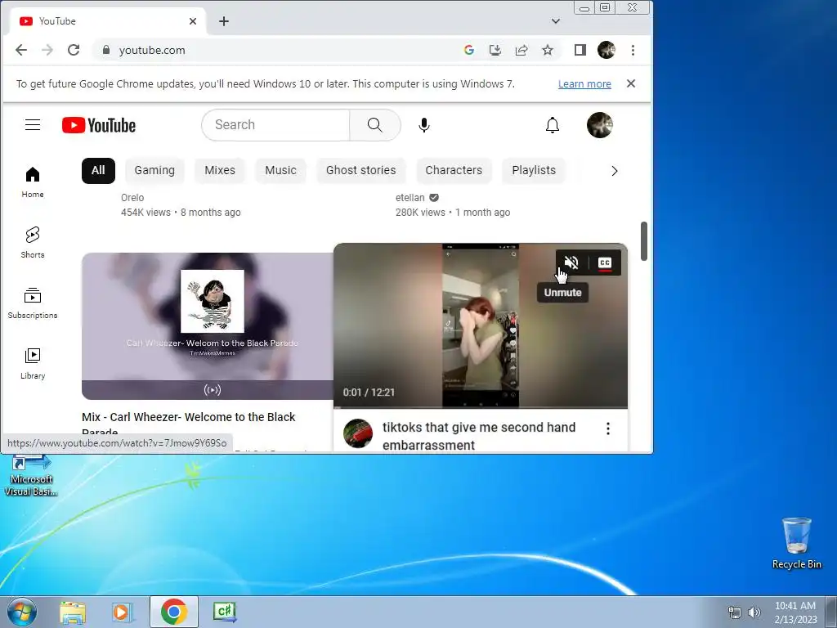
Task: Show more category chips arrow
Action: [615, 171]
